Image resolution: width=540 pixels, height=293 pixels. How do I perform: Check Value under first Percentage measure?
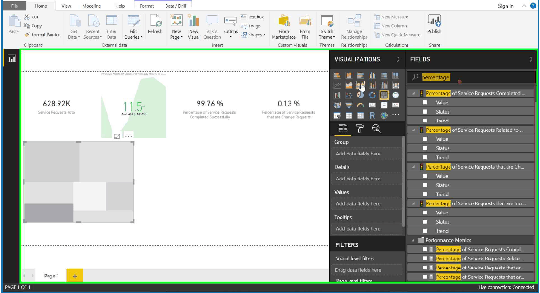click(425, 103)
